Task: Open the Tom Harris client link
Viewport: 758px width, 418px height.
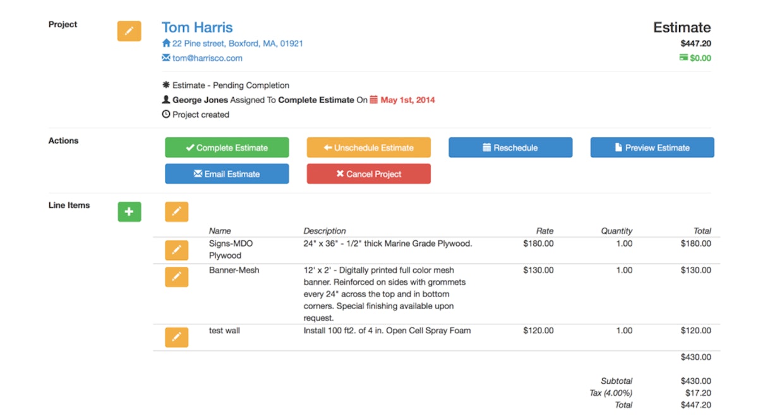Action: point(197,27)
